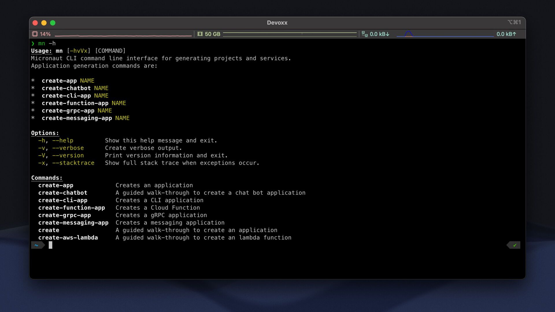Click the 0.0 kB download speed label
The image size is (555, 312).
pyautogui.click(x=380, y=34)
